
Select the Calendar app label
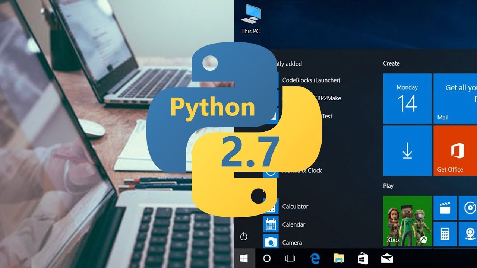[x=294, y=224]
